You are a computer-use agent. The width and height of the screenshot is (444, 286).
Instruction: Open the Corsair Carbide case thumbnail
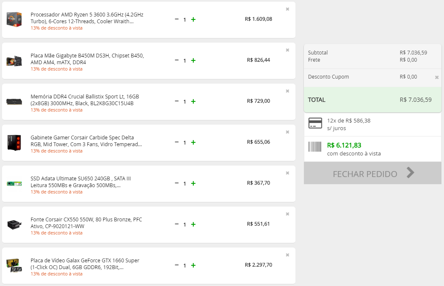pyautogui.click(x=14, y=142)
